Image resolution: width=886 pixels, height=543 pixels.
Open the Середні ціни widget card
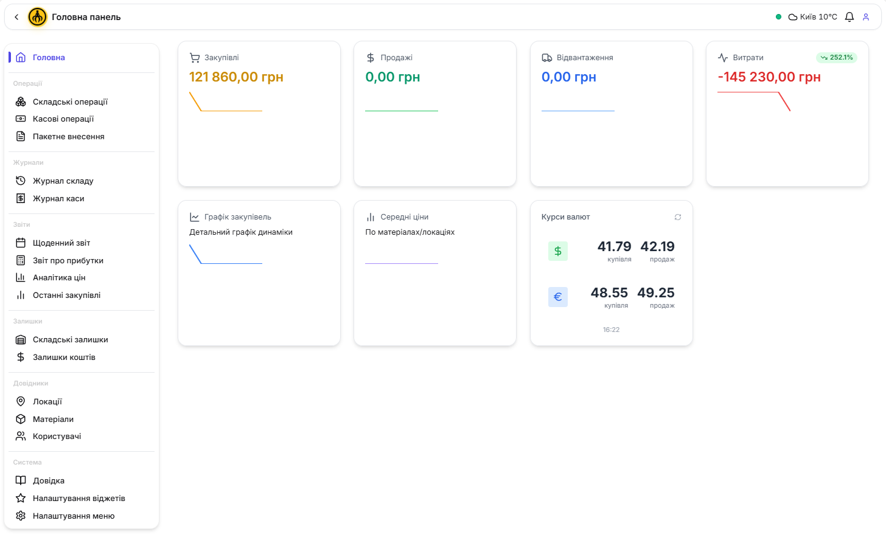coord(434,273)
